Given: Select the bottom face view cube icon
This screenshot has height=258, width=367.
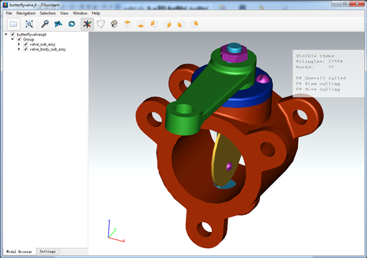Looking at the screenshot, I should [x=141, y=24].
